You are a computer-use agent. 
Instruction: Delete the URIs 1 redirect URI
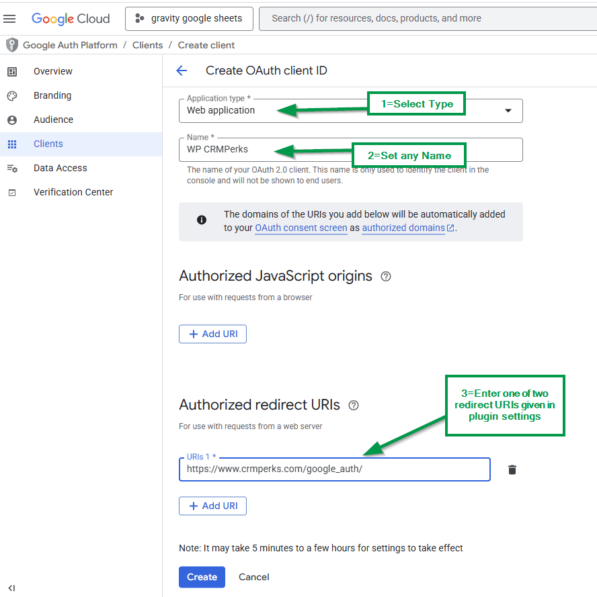512,470
